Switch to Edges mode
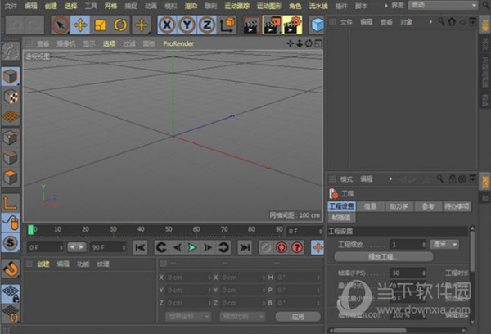This screenshot has height=334, width=491. pyautogui.click(x=11, y=157)
